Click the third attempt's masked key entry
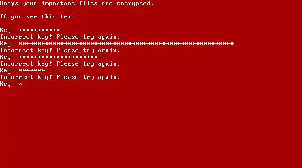Image resolution: width=302 pixels, height=168 pixels. (x=58, y=57)
